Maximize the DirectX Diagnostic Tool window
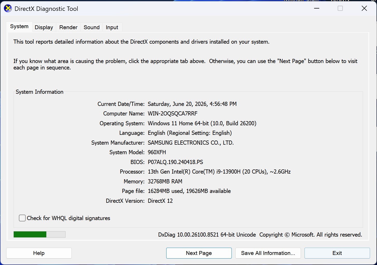 point(340,9)
